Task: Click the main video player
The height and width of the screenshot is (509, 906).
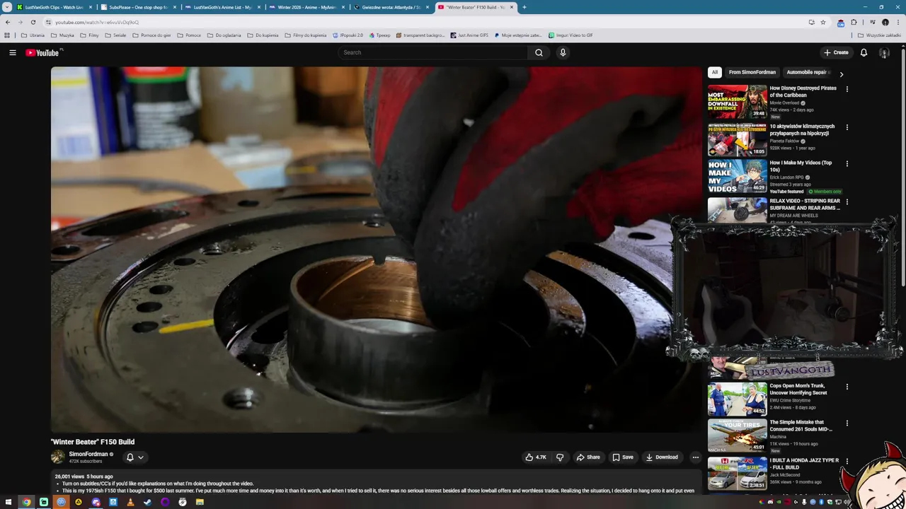Action: [376, 250]
